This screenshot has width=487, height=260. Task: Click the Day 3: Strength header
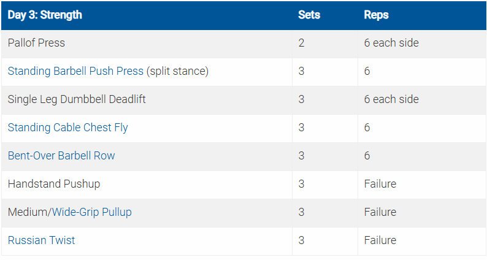click(x=45, y=15)
